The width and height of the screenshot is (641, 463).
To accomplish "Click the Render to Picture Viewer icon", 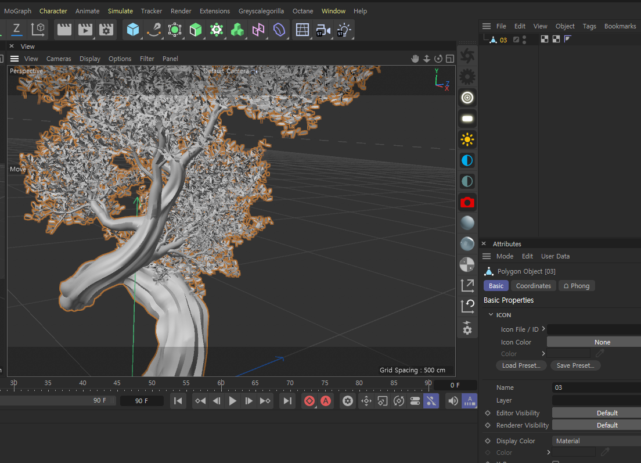I will (x=85, y=30).
